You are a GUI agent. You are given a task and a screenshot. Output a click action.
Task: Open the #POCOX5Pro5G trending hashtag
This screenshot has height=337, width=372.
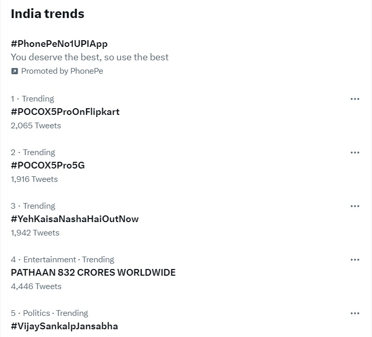click(48, 165)
